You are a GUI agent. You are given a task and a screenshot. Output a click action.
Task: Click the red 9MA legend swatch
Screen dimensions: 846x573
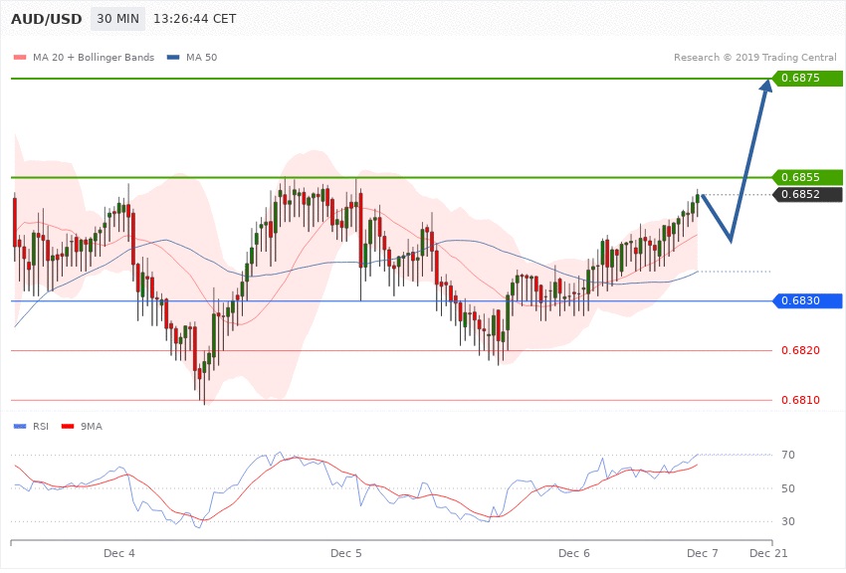coord(68,426)
